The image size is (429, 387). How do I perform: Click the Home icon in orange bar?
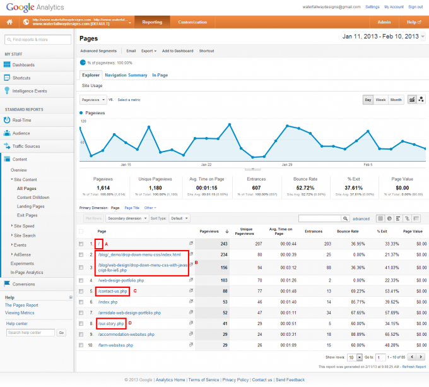click(x=9, y=22)
